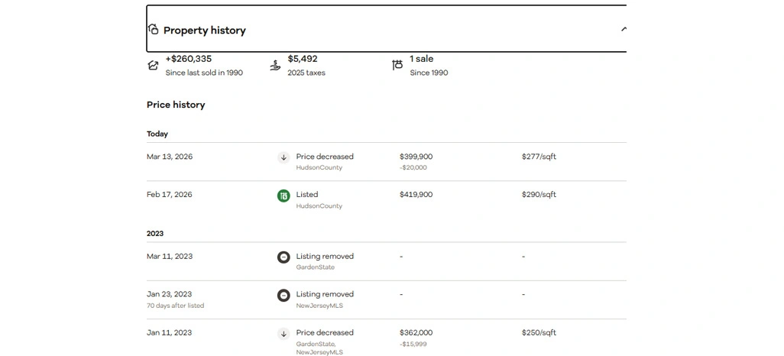Select the Property history header title

pyautogui.click(x=204, y=31)
